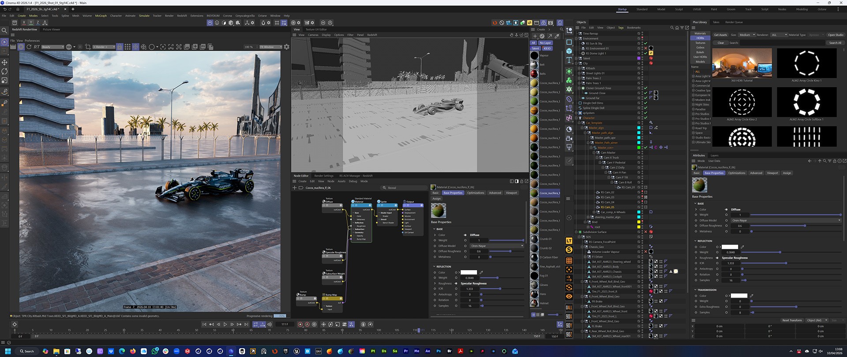Click the Reflection Color white swatch in Attributes
Screen dimensions: 847x357
[729, 247]
